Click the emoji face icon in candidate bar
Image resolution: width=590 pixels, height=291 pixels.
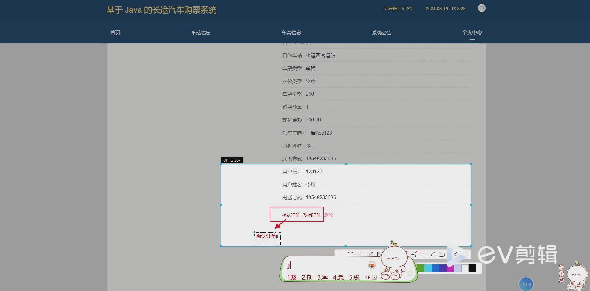(x=372, y=266)
